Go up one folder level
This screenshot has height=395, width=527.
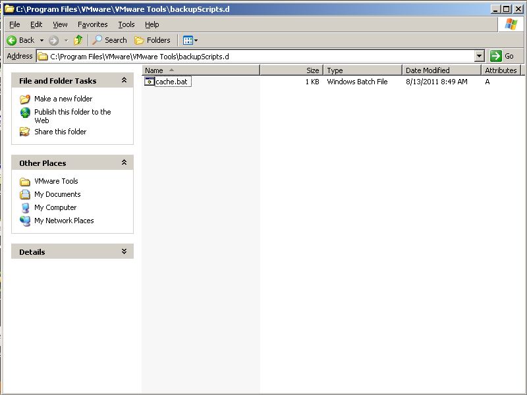(x=78, y=40)
